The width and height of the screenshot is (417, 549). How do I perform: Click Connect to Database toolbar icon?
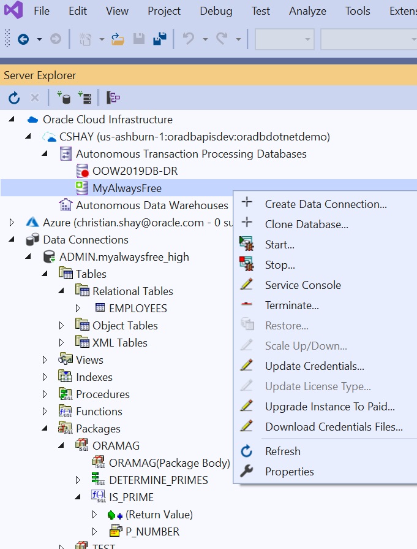[64, 98]
